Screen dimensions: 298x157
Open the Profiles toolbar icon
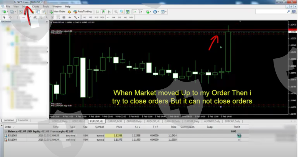coord(12,11)
